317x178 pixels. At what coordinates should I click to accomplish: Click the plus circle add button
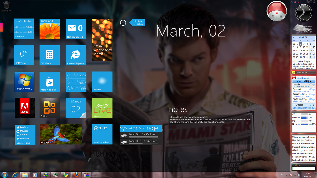(x=123, y=23)
